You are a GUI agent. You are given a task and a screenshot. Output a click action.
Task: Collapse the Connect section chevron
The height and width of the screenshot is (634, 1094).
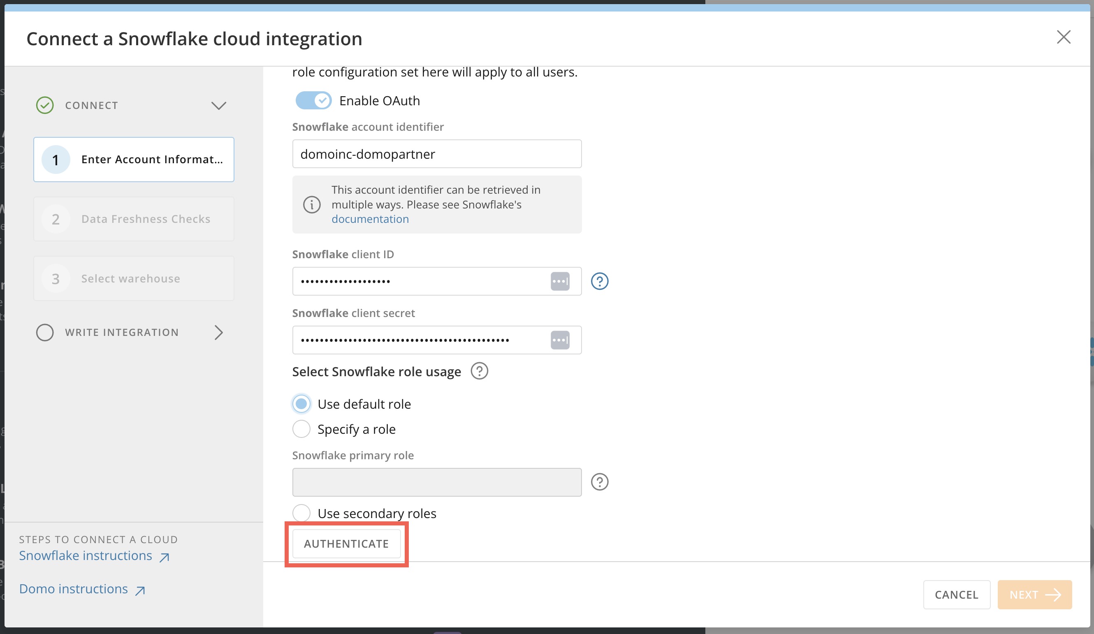[x=218, y=105]
